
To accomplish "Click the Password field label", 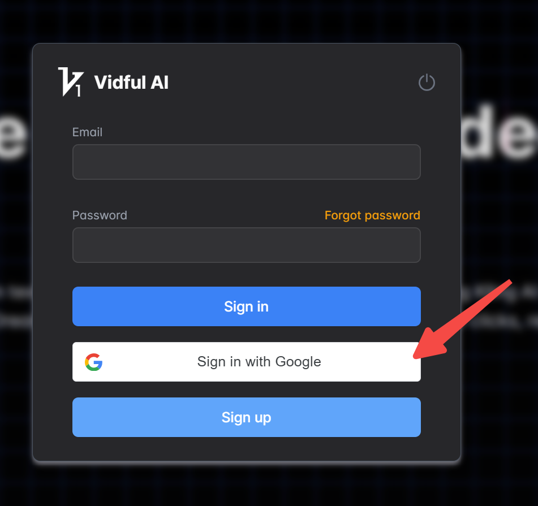I will 100,215.
